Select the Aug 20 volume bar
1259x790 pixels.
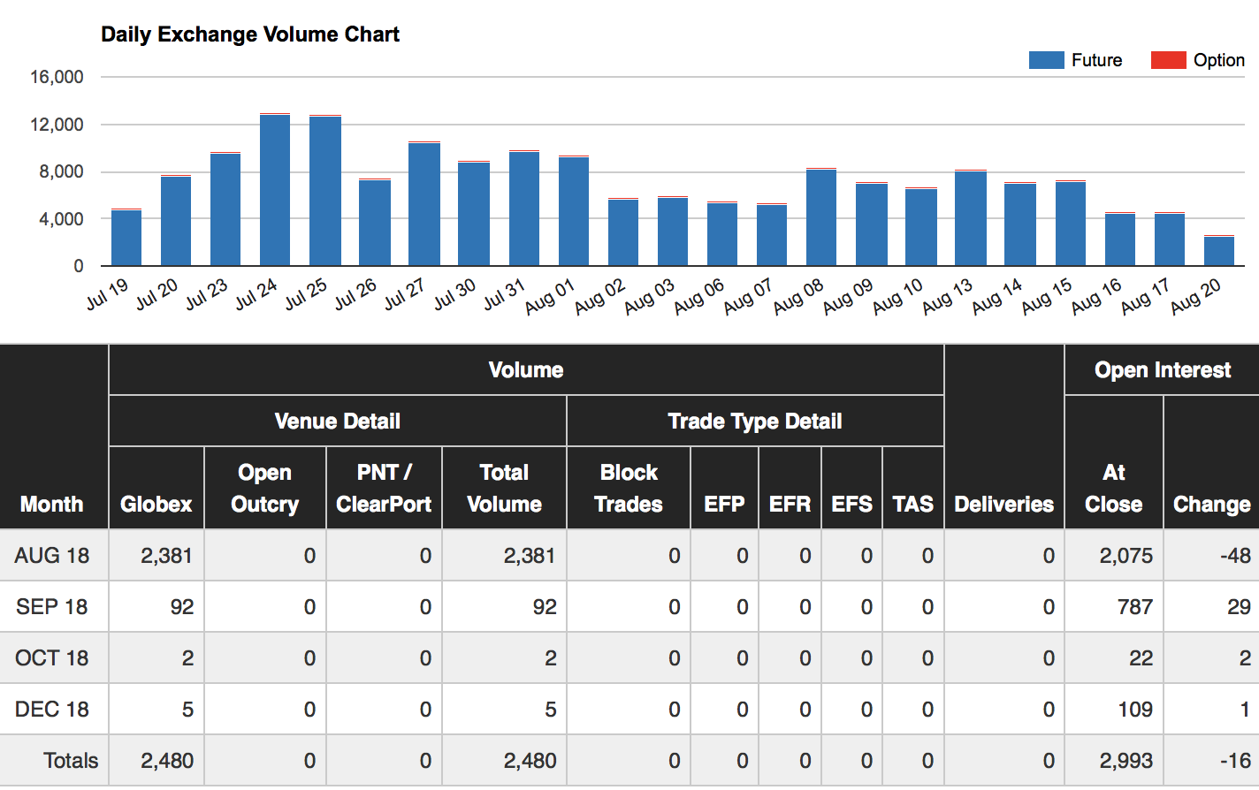1219,250
